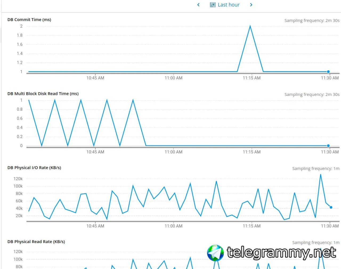Open the DB Physical I/O Rate (KB/s) title
This screenshot has width=341, height=269.
pos(34,168)
